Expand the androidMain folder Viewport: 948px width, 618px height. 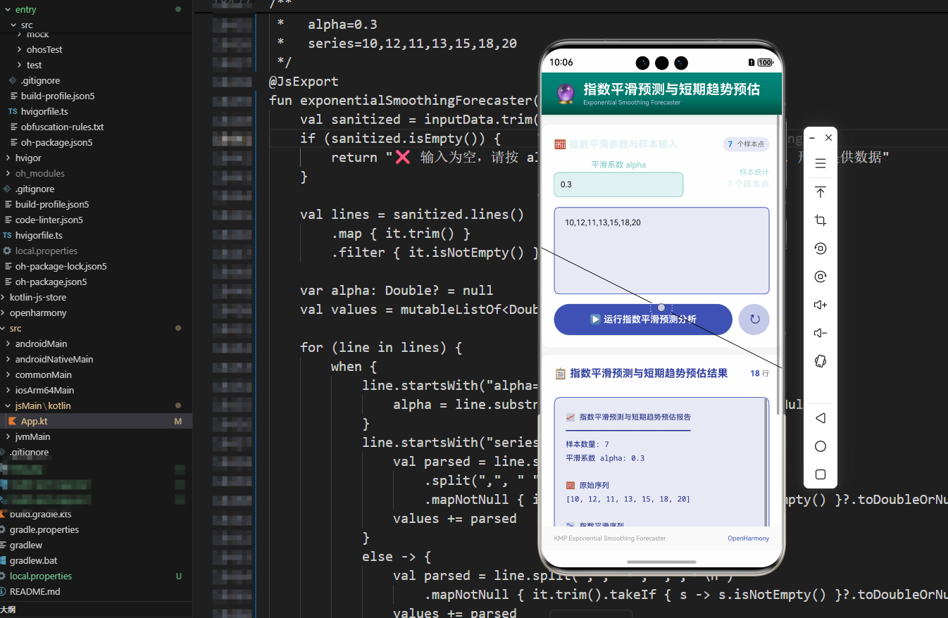tap(8, 343)
